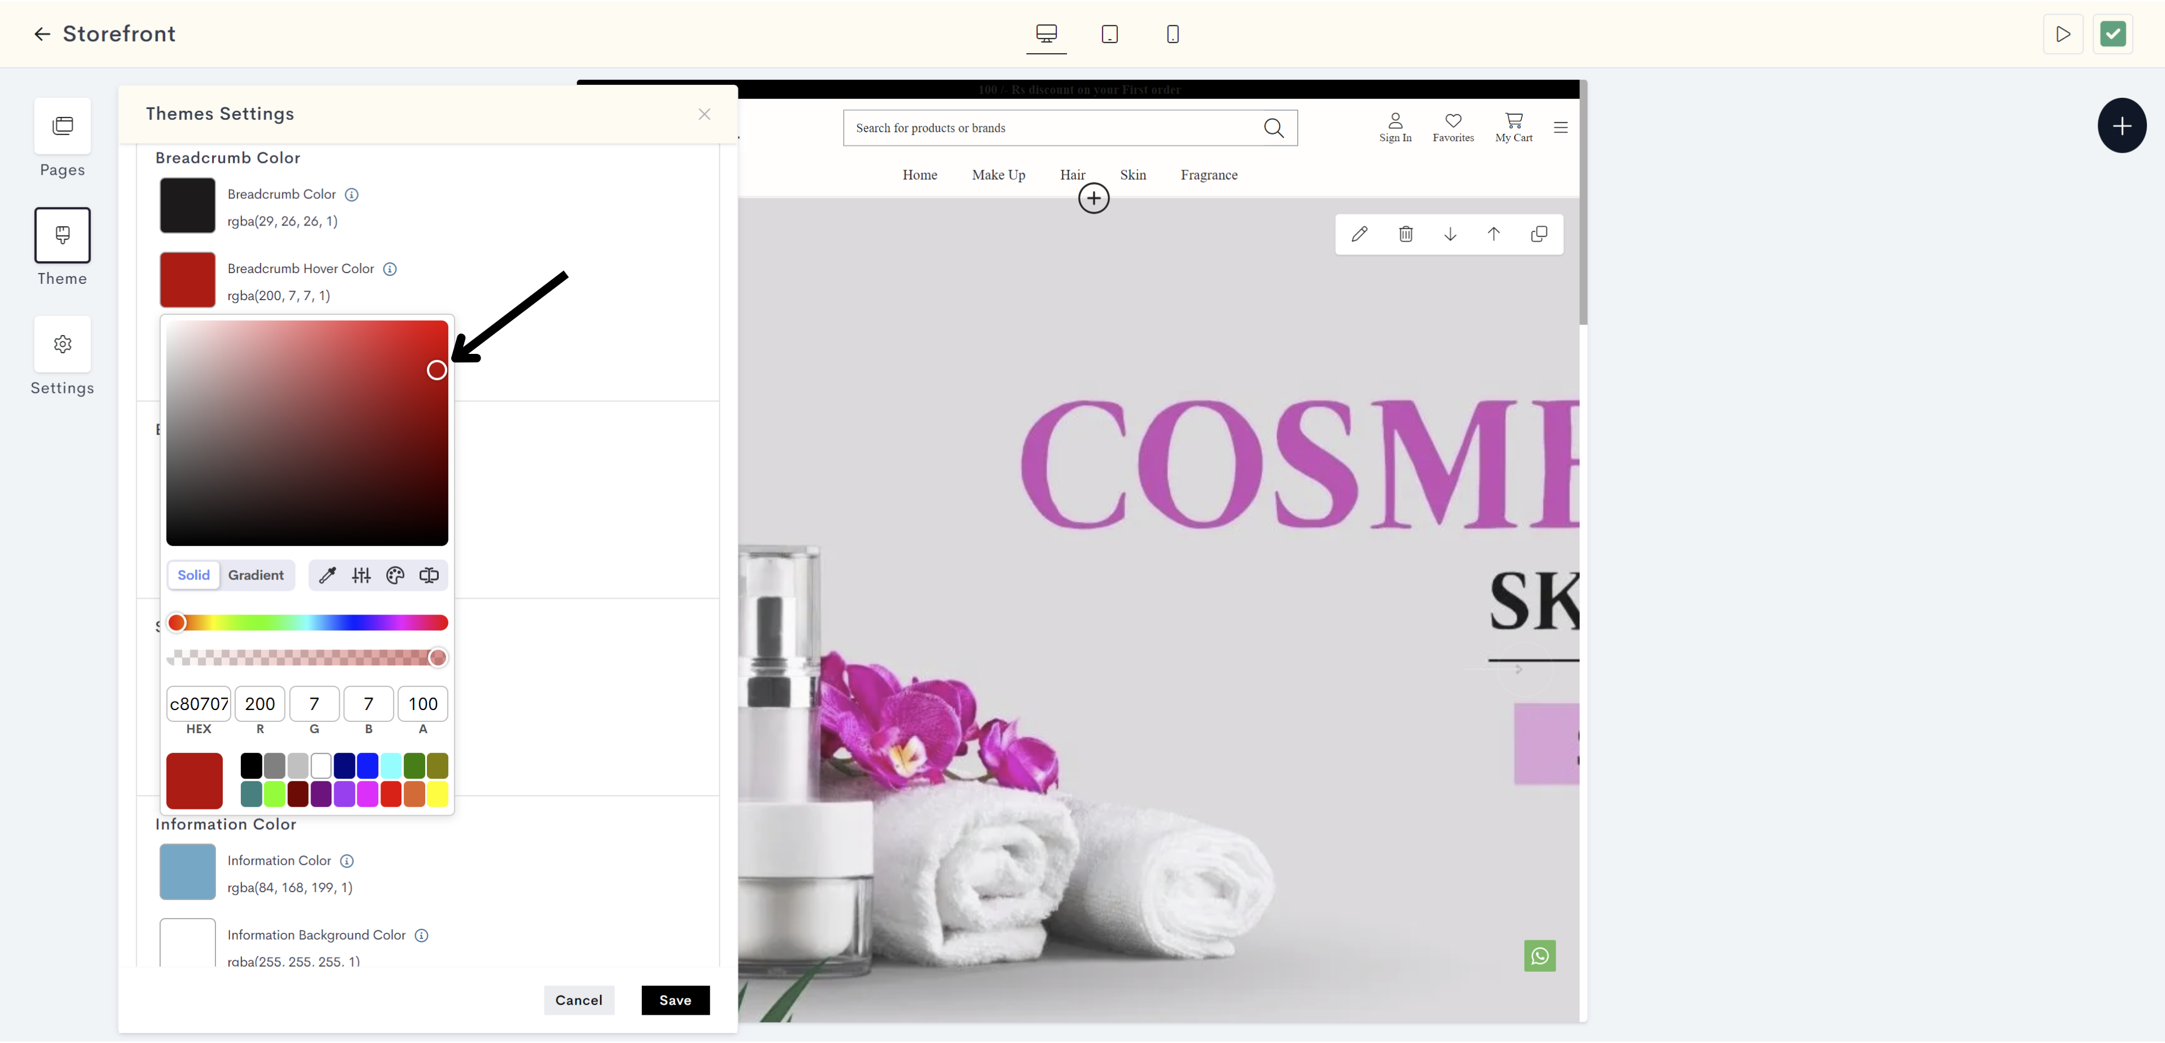2165x1043 pixels.
Task: Click the rgba(29, 26, 26, 1) value text
Action: (282, 221)
